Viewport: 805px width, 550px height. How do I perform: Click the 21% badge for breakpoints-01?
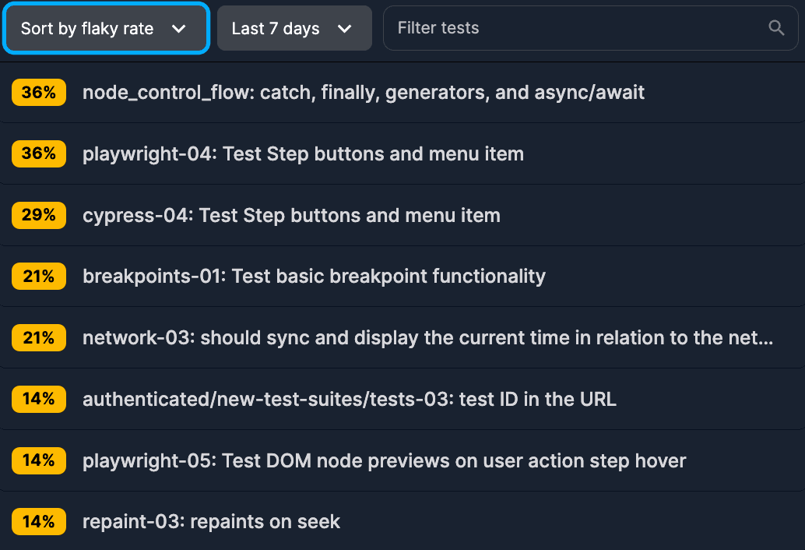tap(39, 276)
